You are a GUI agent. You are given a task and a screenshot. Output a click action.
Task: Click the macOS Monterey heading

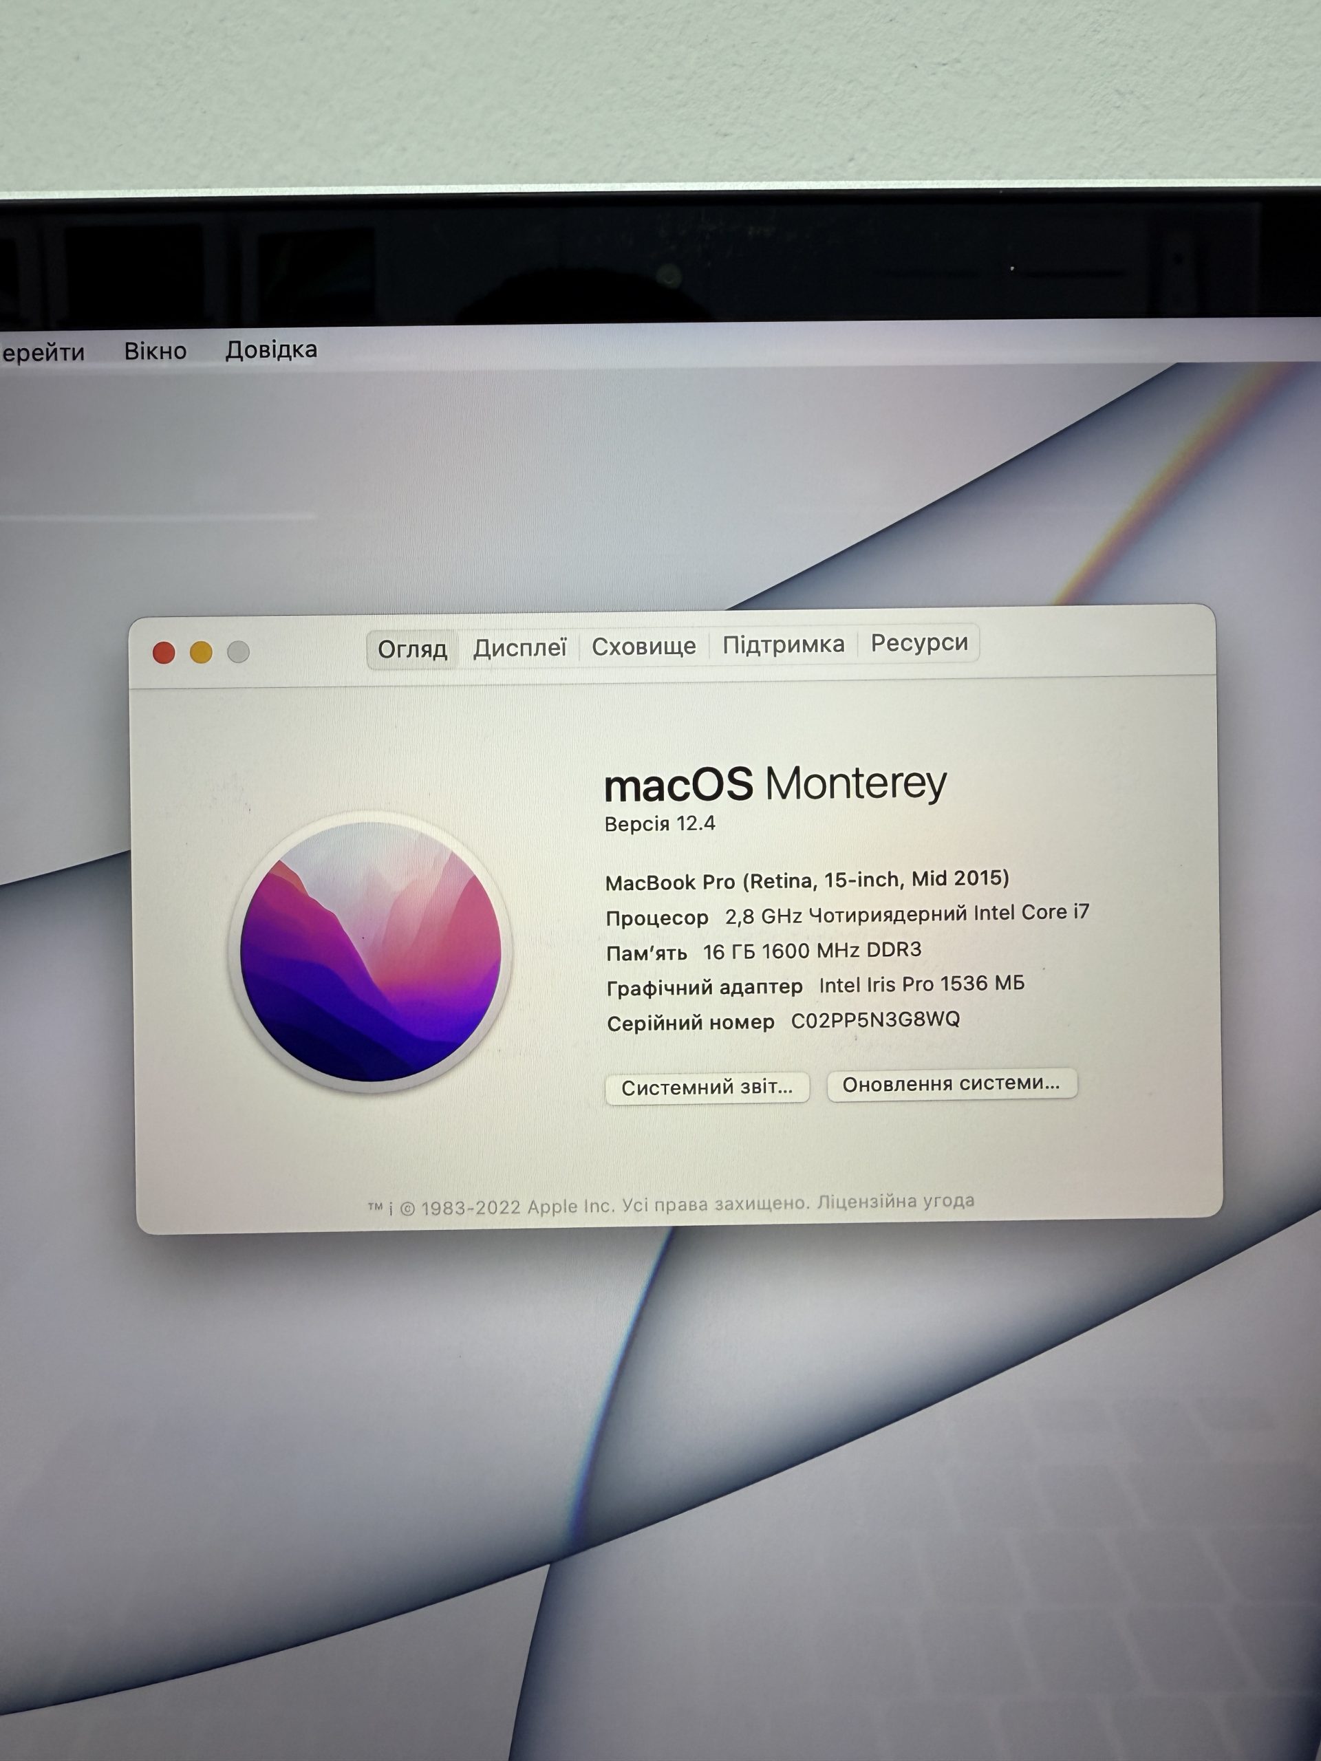775,784
